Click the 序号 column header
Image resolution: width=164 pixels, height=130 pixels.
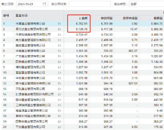coord(6,16)
